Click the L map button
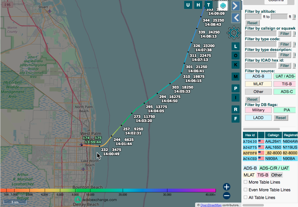 click(x=236, y=46)
